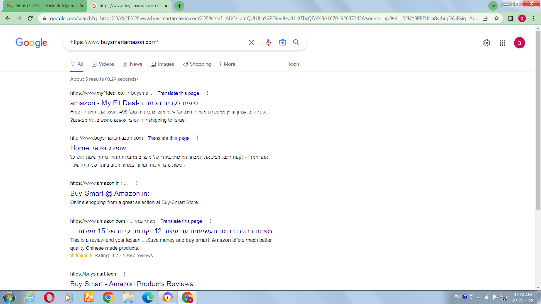Click the tab search dropdown arrow
The image size is (541, 304).
493,6
